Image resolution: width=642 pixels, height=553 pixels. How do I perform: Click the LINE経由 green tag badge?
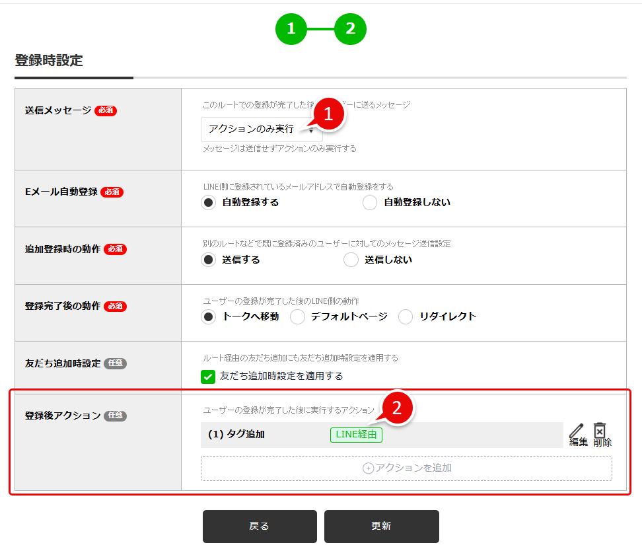356,435
